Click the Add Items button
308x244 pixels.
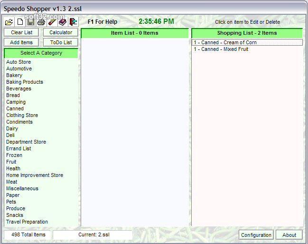click(x=21, y=42)
